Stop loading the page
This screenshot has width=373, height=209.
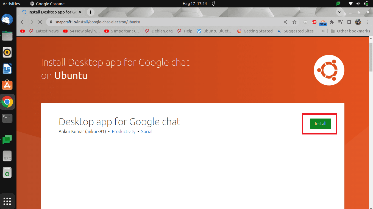pos(40,22)
